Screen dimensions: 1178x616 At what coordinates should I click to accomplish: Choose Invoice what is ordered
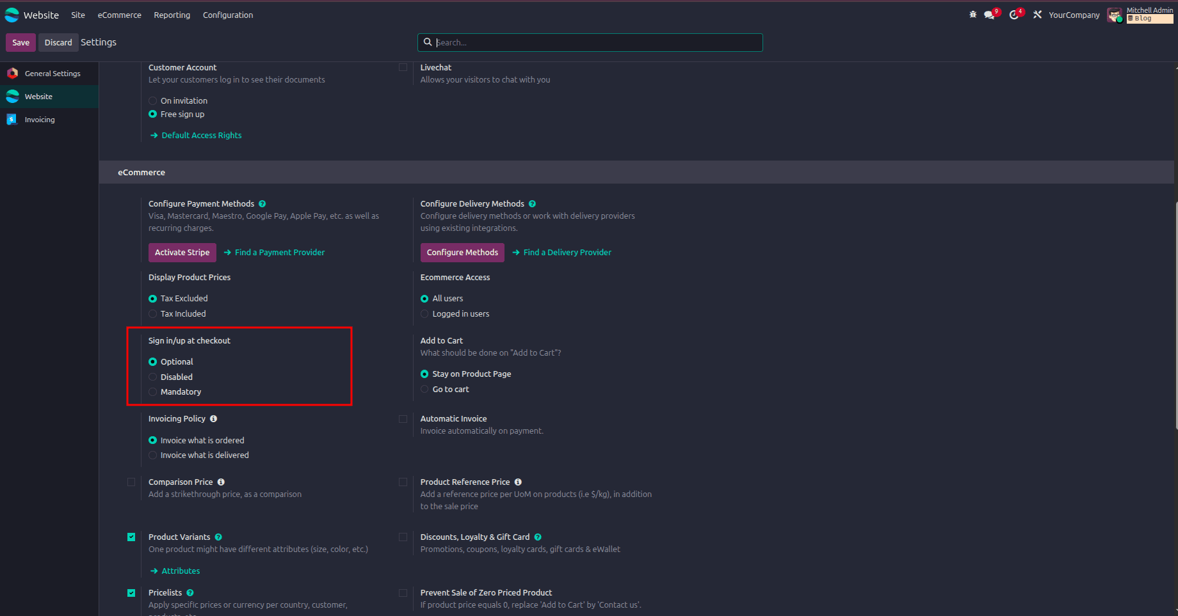(152, 441)
